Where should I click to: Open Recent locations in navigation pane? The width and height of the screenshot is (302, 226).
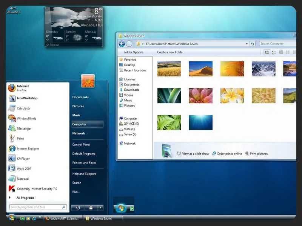pos(133,70)
